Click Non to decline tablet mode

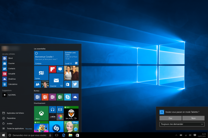point(193,118)
